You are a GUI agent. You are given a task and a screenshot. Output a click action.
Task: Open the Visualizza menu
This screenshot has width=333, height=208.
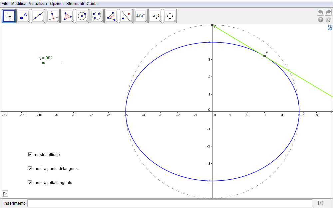tap(38, 3)
